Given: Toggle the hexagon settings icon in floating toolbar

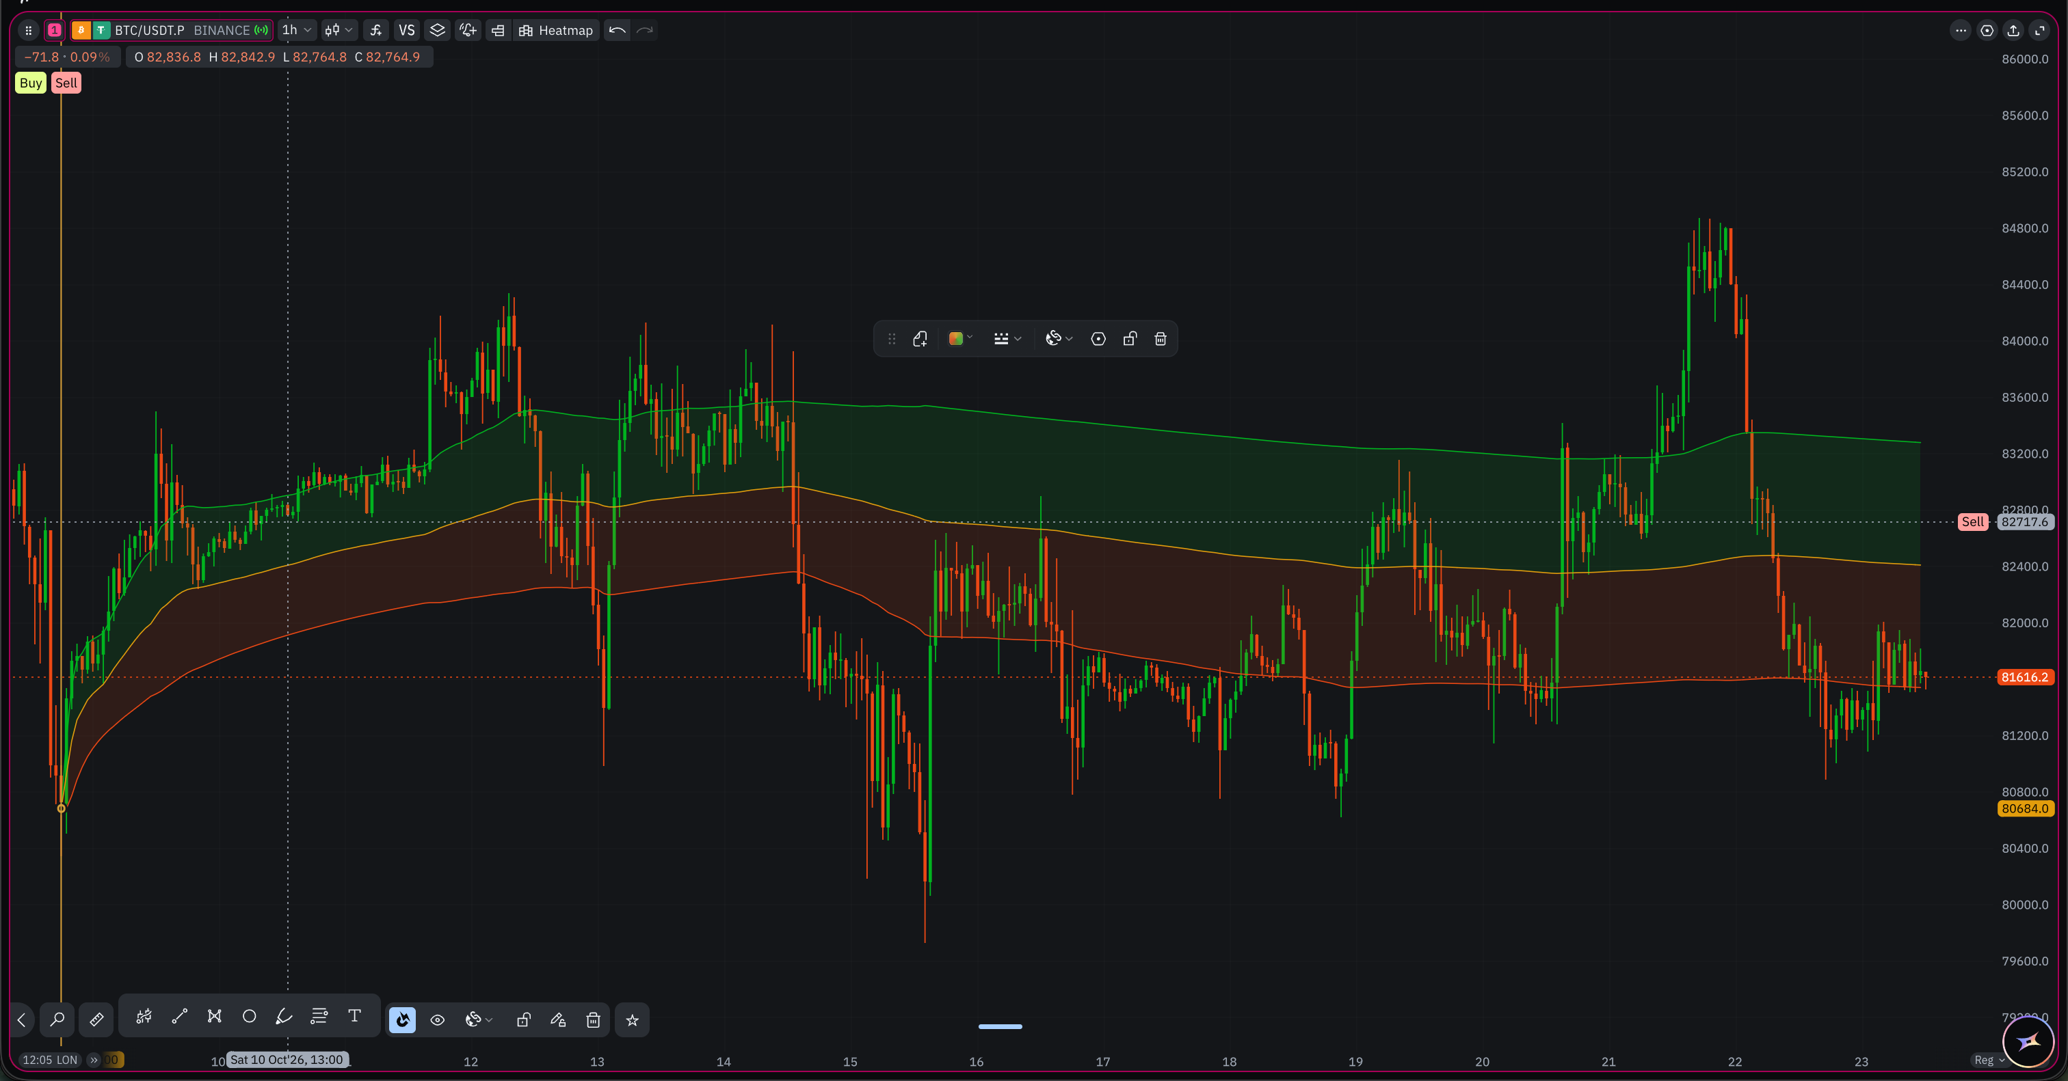Looking at the screenshot, I should tap(1098, 339).
